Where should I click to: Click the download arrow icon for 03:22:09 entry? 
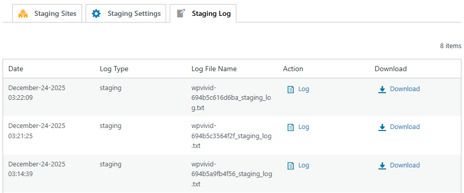[x=382, y=90]
